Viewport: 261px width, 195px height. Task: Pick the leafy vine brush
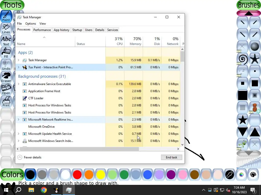coord(243,144)
